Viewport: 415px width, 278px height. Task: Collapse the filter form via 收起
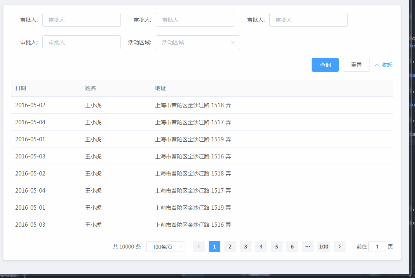[x=384, y=65]
